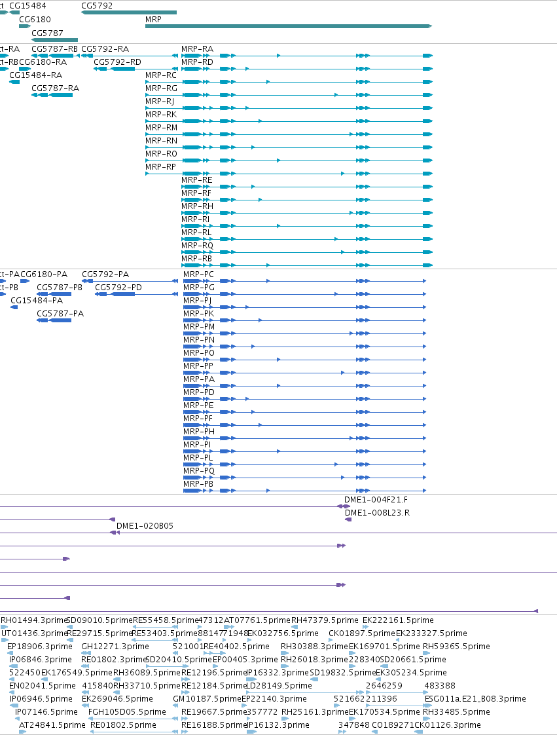Image resolution: width=557 pixels, height=735 pixels.
Task: Click protein CG5792-PD
Action: click(x=118, y=288)
